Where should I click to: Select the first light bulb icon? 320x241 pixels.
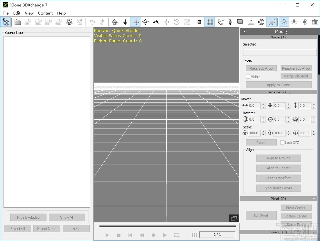pos(283,22)
